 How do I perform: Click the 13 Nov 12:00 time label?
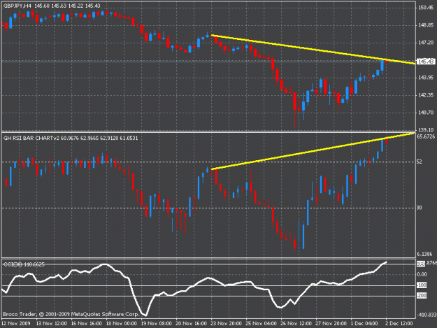(x=51, y=323)
